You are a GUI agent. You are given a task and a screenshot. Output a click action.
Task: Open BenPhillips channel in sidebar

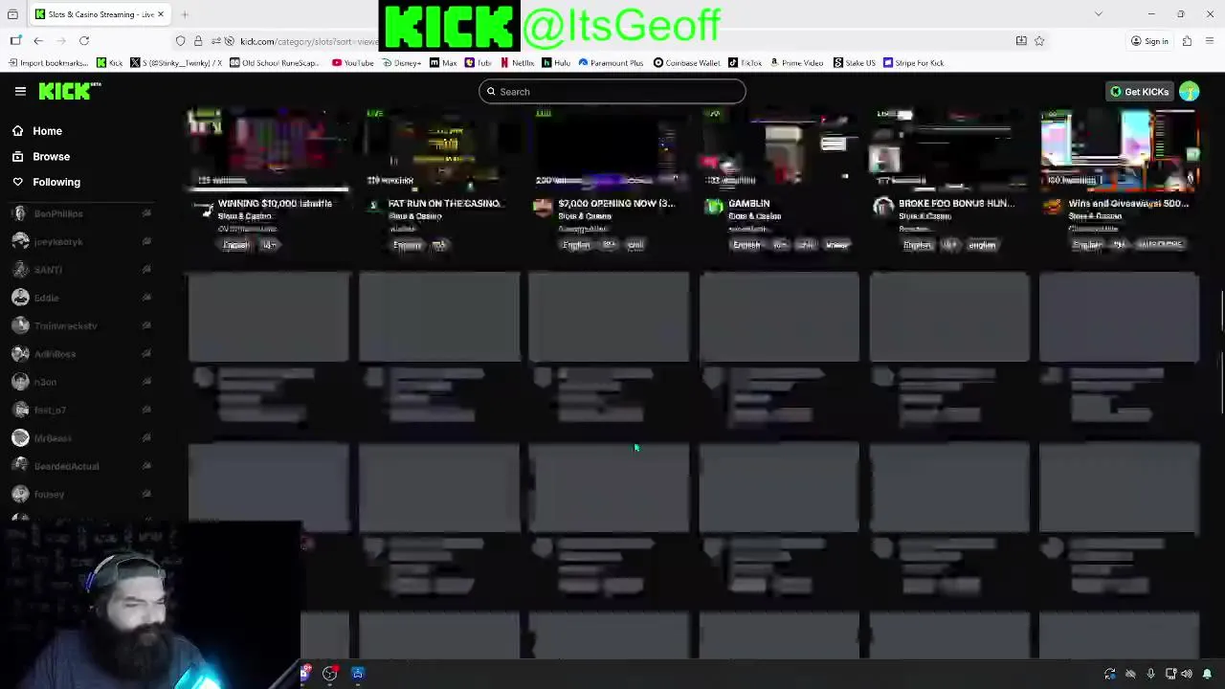(81, 214)
